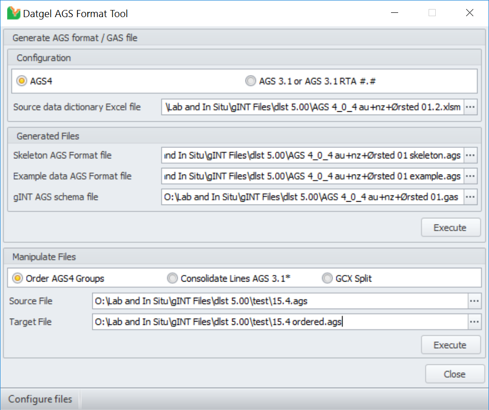
Task: Select the AGS4 radio option
Action: coord(22,81)
